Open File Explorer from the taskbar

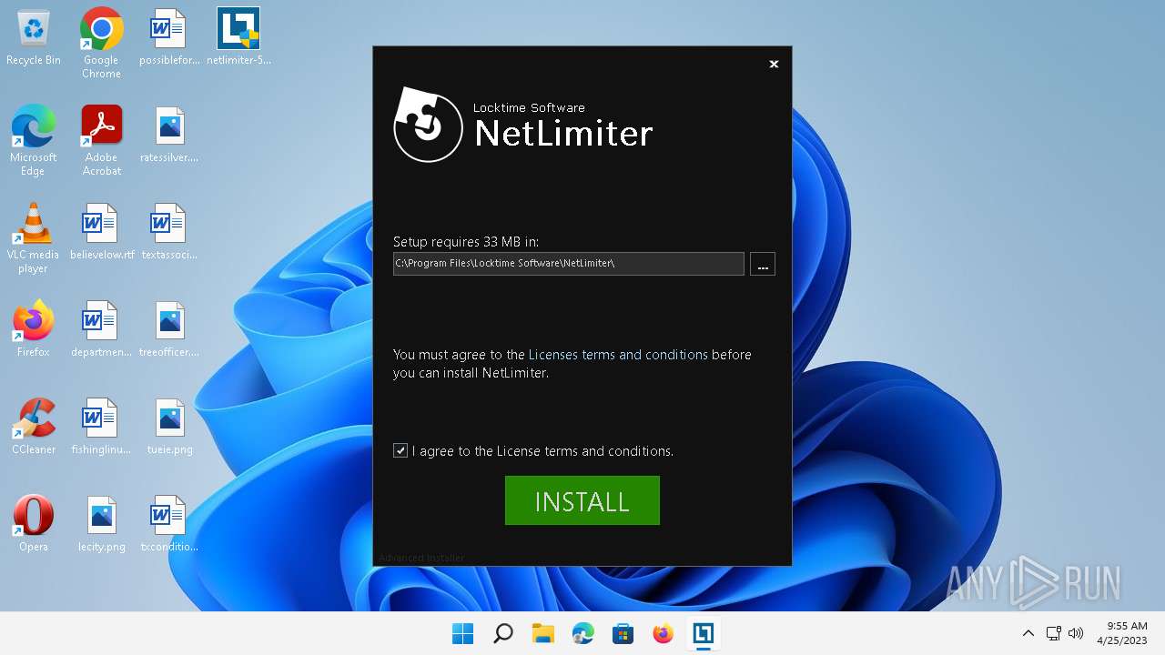542,633
